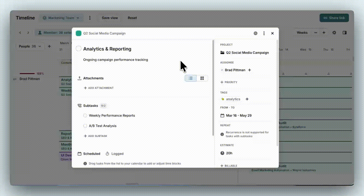Click the Share link button
This screenshot has width=364, height=196.
click(334, 18)
